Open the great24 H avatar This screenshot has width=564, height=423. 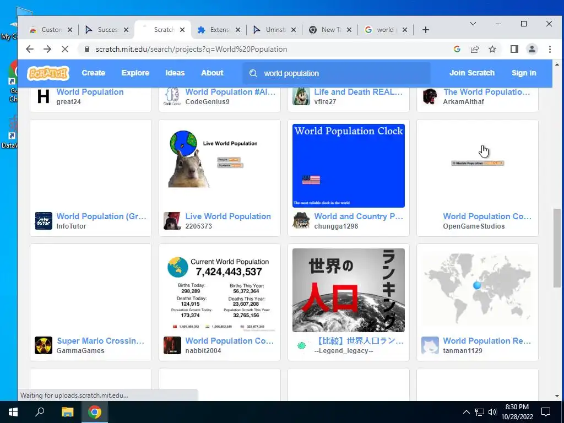[44, 96]
